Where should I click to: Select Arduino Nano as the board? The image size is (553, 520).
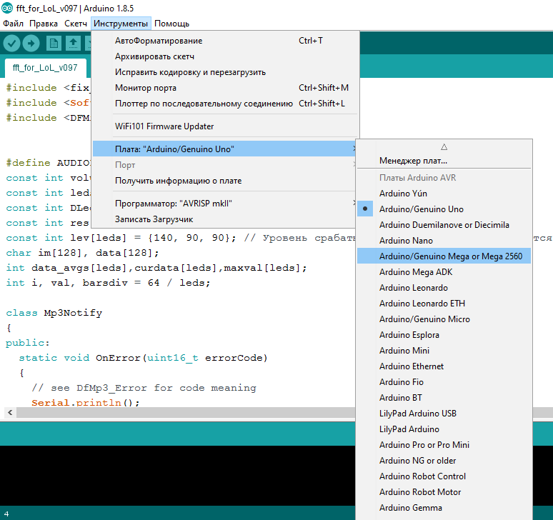(x=405, y=241)
